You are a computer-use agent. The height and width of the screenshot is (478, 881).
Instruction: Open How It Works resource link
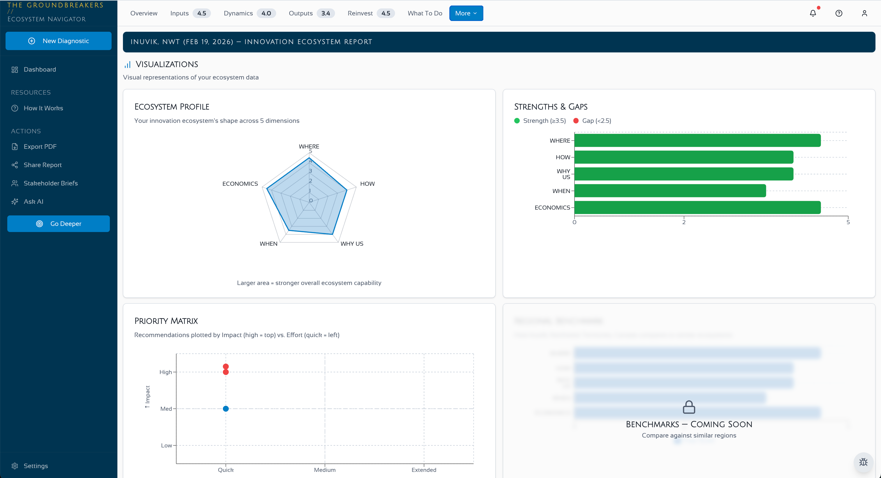(x=43, y=108)
